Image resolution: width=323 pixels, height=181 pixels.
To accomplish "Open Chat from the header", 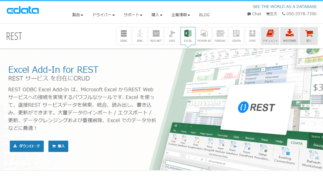I will click(254, 14).
